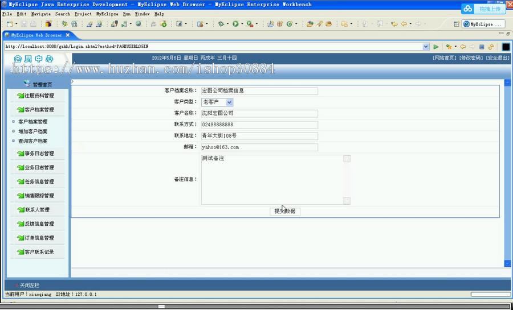Open the 查询客户档案 sidebar item

32,141
